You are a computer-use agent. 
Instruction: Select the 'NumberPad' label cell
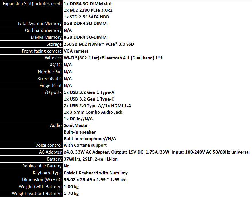50,72
